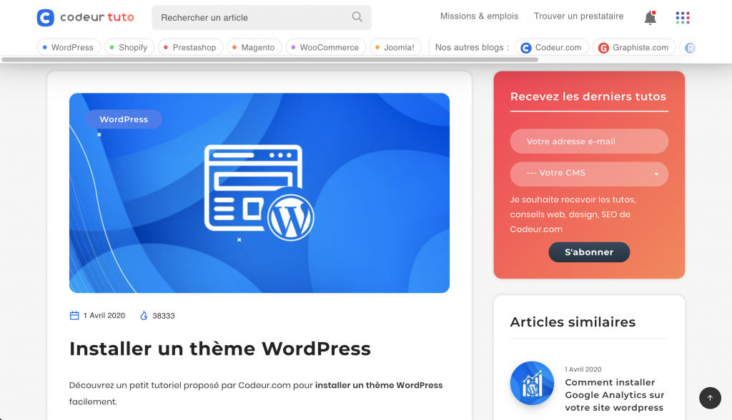The height and width of the screenshot is (420, 732).
Task: Open Comment installer Google Analytics article
Action: [x=614, y=395]
